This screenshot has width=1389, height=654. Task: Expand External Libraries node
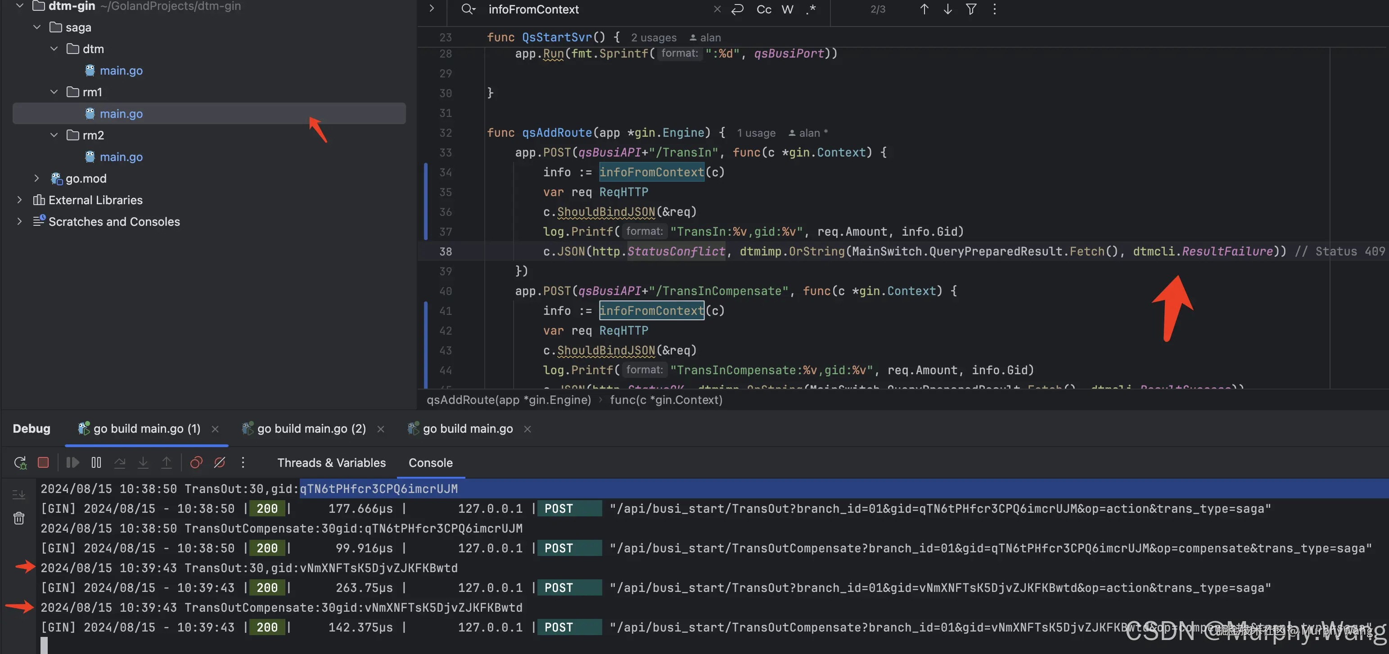(19, 200)
